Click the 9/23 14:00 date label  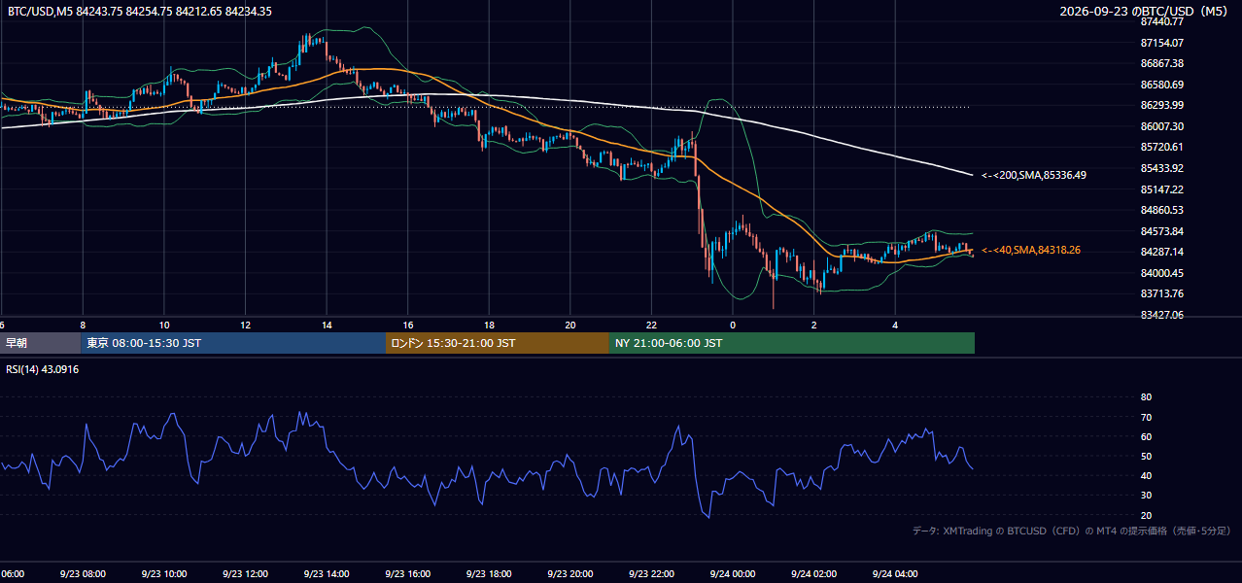point(327,574)
